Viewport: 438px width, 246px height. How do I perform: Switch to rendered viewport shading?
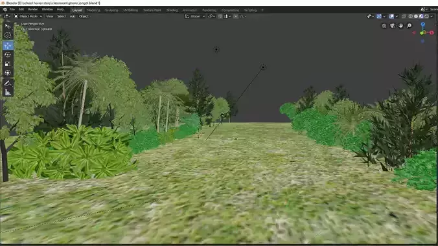pos(426,16)
